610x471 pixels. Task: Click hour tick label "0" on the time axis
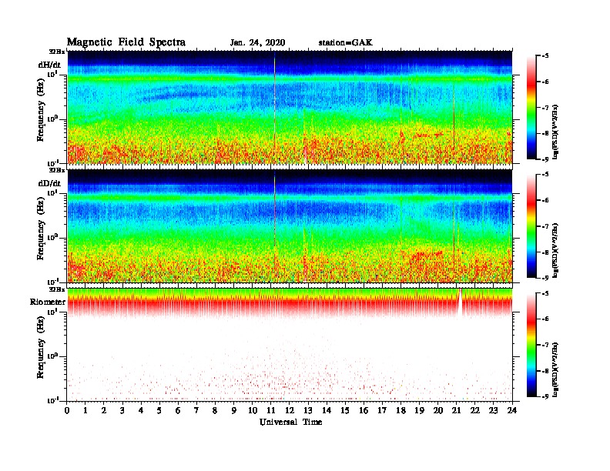67,410
